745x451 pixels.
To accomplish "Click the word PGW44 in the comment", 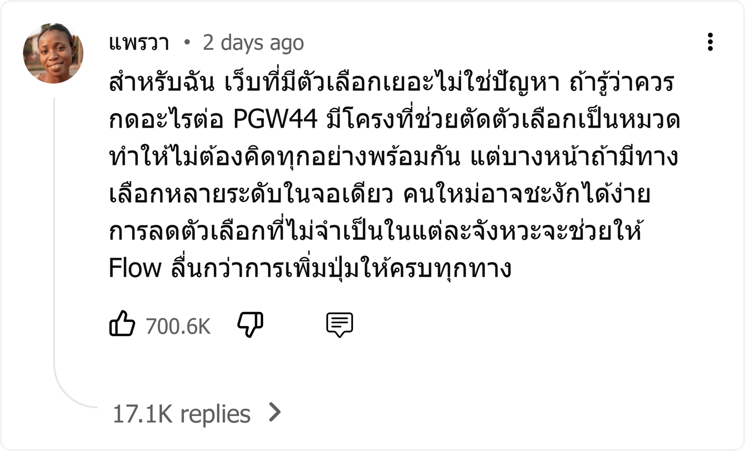I will [x=275, y=119].
